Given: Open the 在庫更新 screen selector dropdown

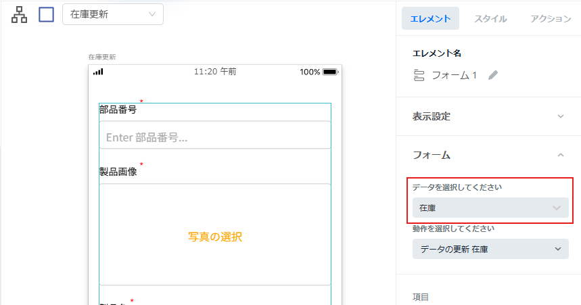Looking at the screenshot, I should pyautogui.click(x=113, y=14).
